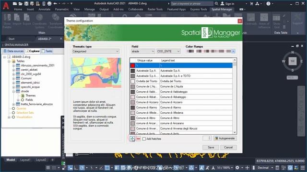This screenshot has width=307, height=172.
Task: Close the Theme configuration dialog
Action: pos(240,21)
